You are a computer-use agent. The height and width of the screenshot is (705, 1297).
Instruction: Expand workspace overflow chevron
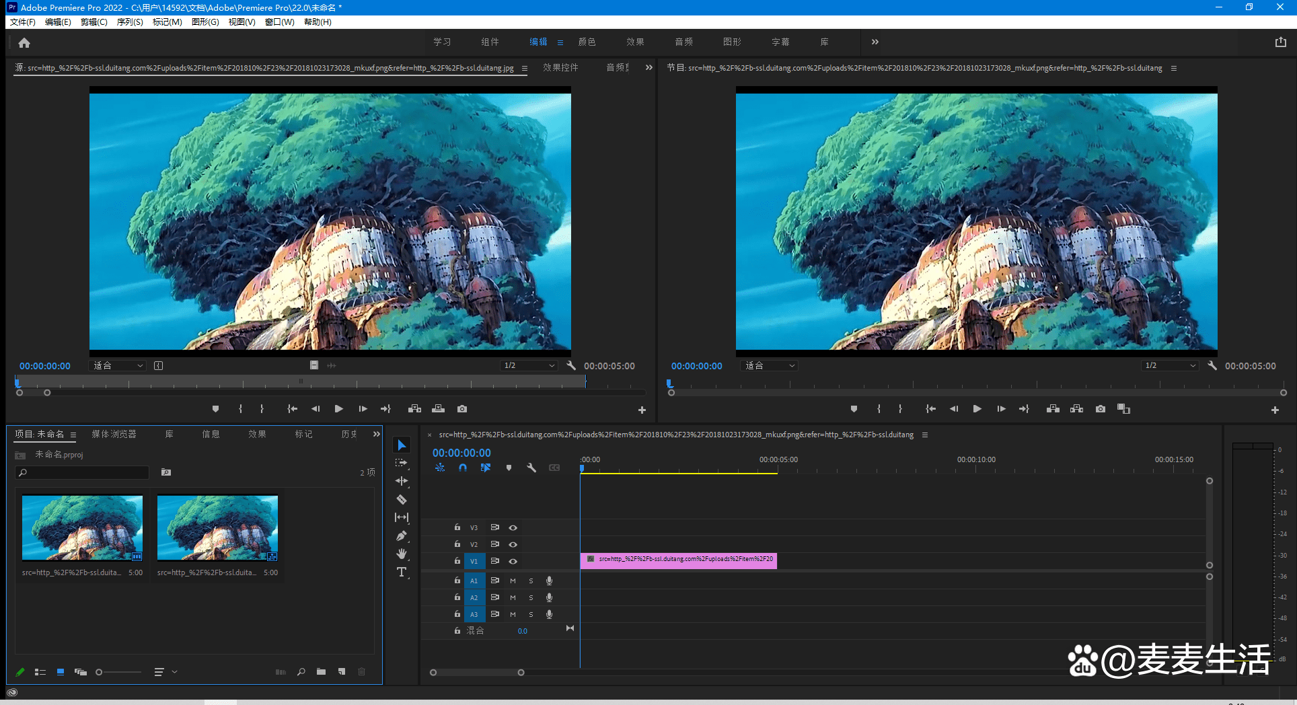click(x=875, y=42)
